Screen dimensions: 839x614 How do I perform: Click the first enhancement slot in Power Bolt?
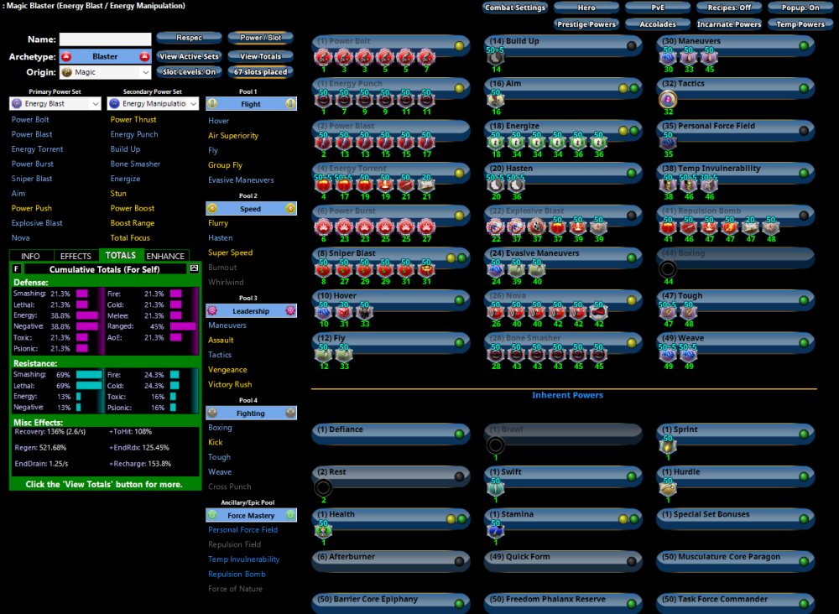(322, 55)
